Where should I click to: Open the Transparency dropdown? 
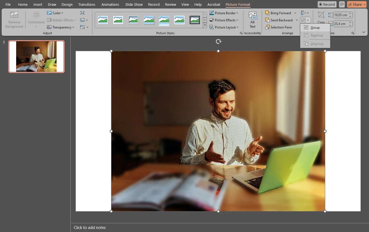point(60,27)
